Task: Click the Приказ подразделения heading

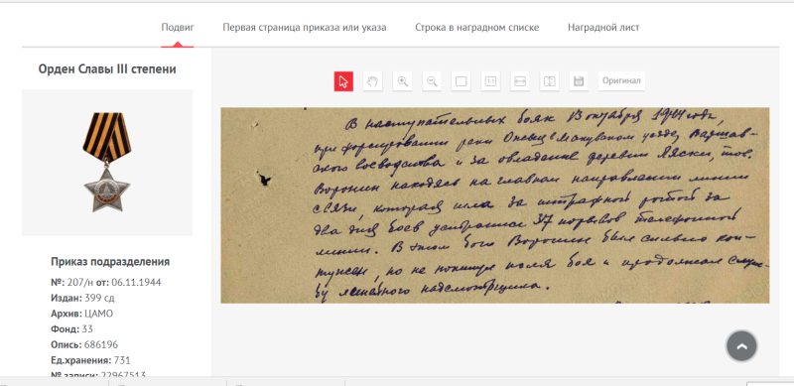Action: (110, 262)
